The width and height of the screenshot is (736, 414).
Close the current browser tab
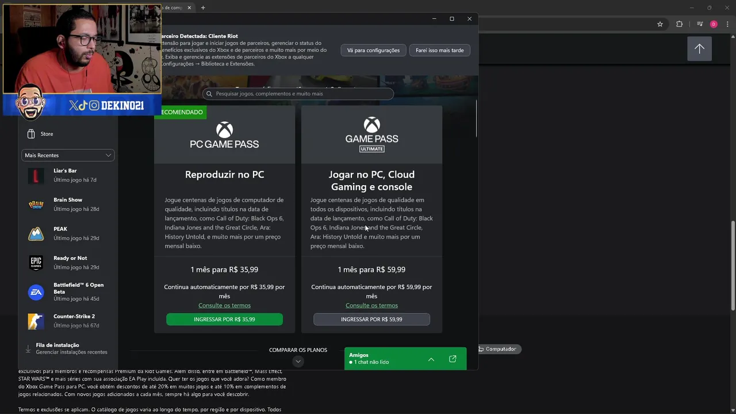coord(189,7)
